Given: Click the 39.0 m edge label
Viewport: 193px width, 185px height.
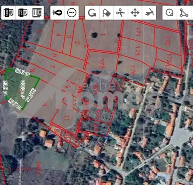Looking at the screenshot, I should 6,87.
